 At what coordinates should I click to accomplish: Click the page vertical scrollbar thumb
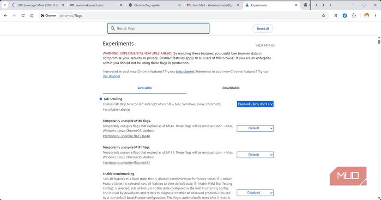[x=379, y=42]
